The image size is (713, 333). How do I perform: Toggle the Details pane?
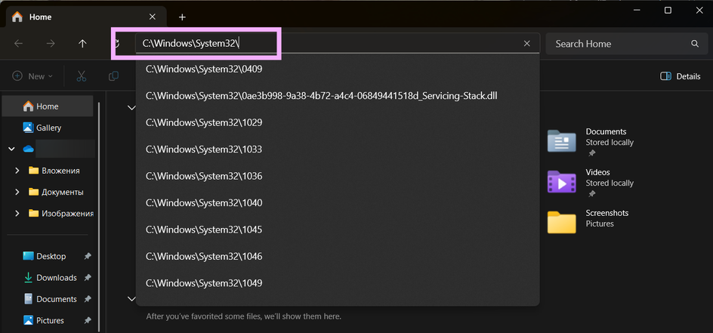pyautogui.click(x=681, y=76)
